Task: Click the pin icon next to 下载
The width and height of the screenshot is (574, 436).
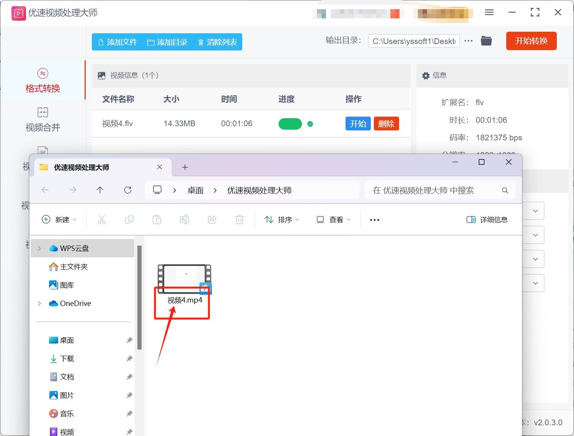Action: (x=129, y=358)
